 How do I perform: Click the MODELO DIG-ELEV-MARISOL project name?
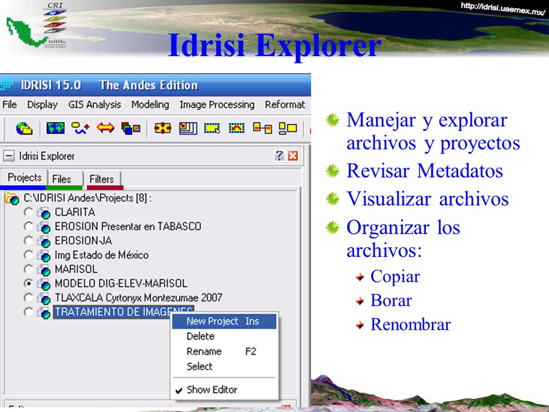[121, 283]
